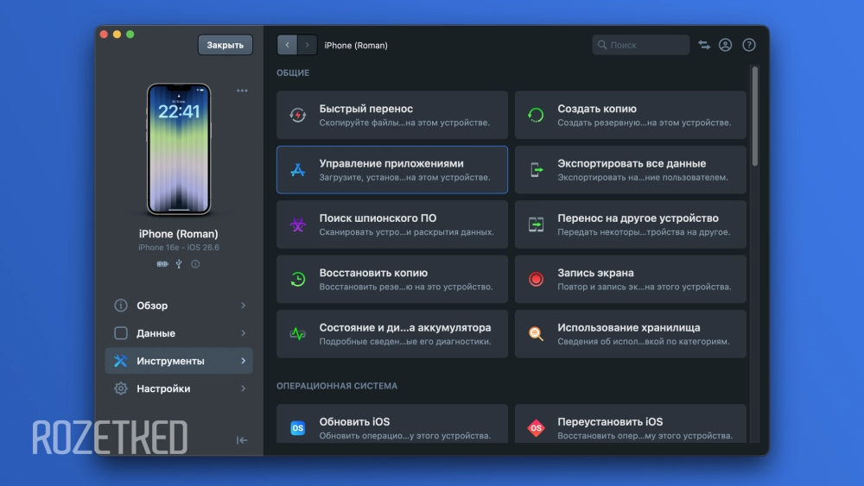Viewport: 864px width, 486px height.
Task: Open Переустановить iOS tool title
Action: (x=610, y=421)
